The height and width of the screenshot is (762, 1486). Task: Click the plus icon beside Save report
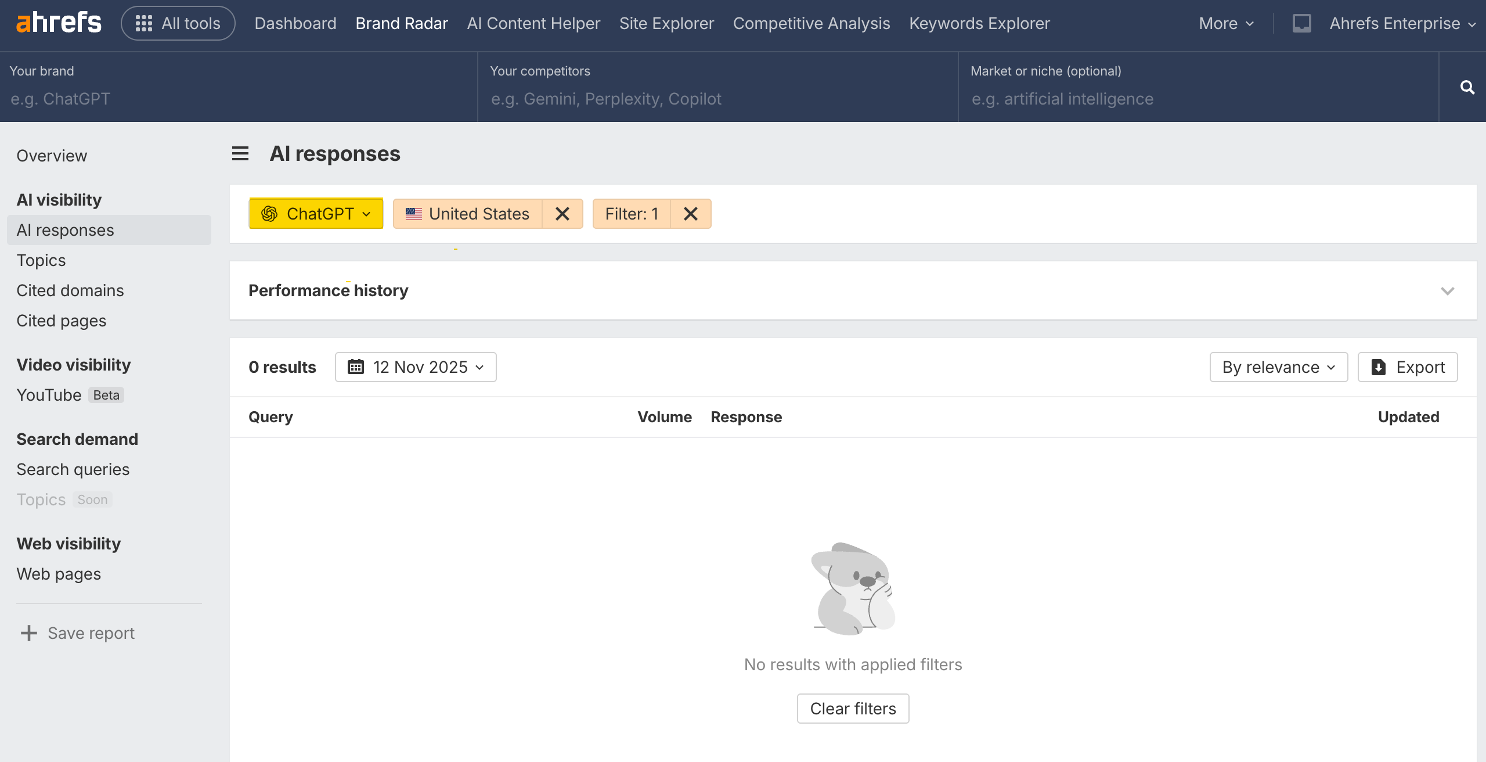pyautogui.click(x=28, y=633)
